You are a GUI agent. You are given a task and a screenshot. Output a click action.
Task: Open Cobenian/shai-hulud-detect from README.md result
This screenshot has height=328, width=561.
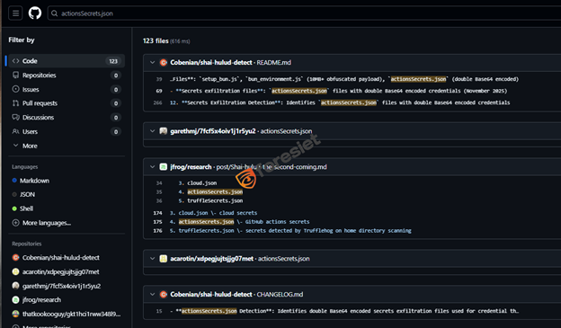click(211, 63)
